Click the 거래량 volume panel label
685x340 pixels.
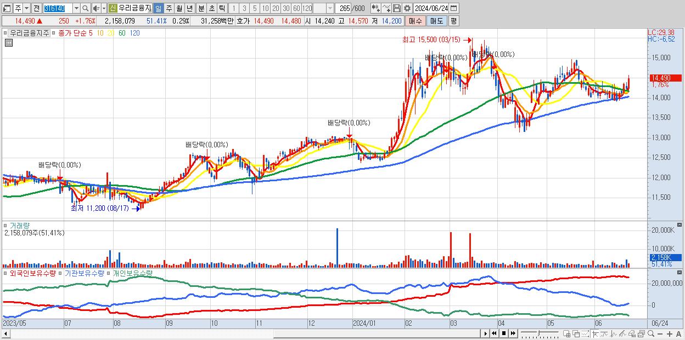coord(19,225)
